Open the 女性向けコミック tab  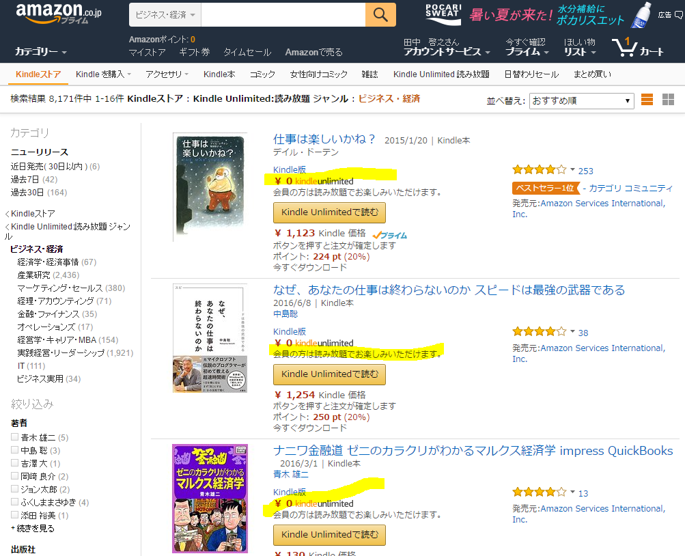318,74
